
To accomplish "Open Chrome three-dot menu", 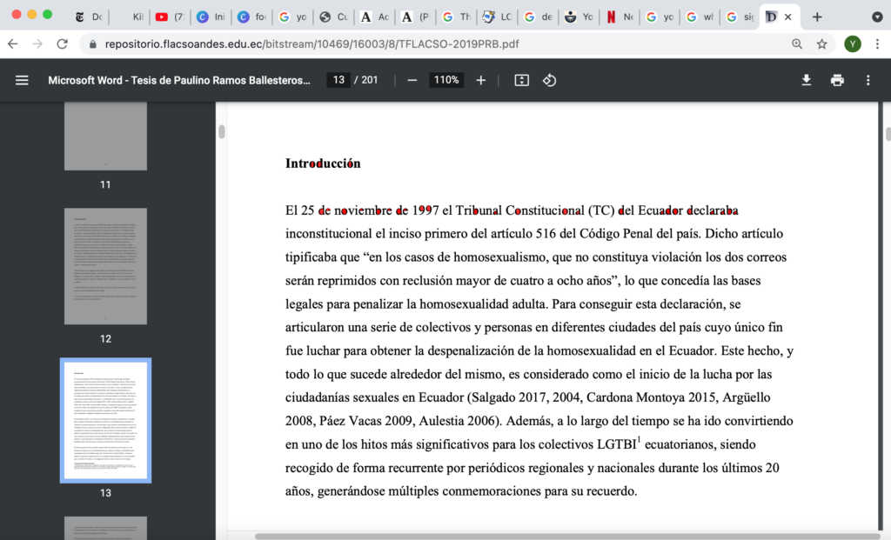I will pos(877,43).
